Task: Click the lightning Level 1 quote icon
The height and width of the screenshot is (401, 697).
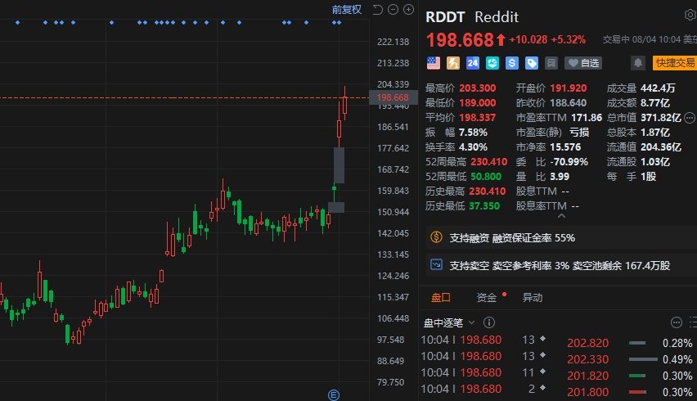Action: pyautogui.click(x=453, y=63)
